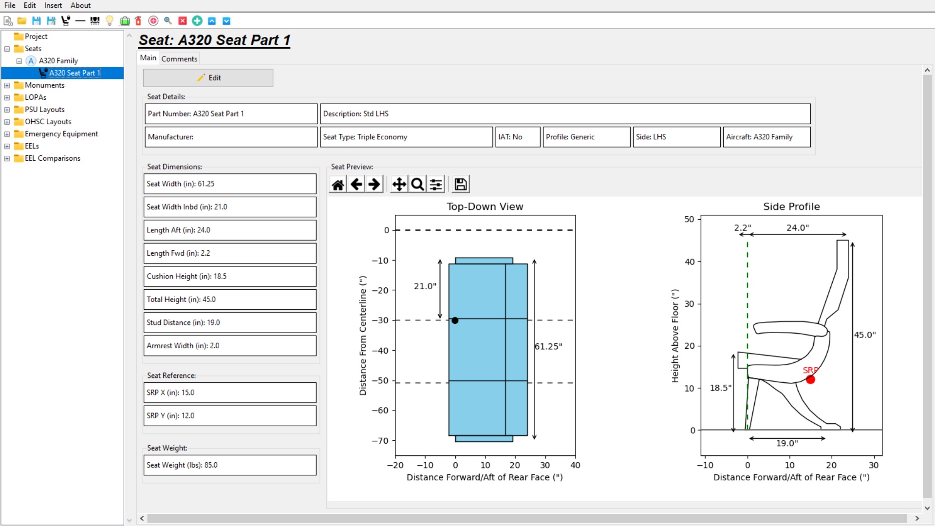Open the Insert menu
This screenshot has height=526, width=935.
[x=53, y=5]
